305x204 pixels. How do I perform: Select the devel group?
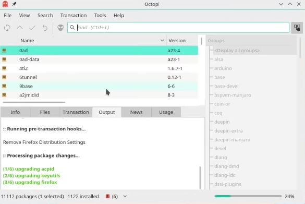point(220,149)
